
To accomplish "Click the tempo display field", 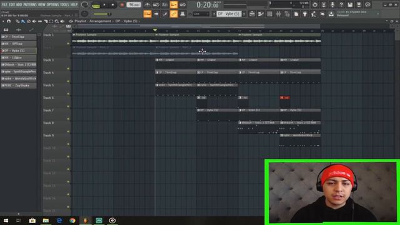I will pos(134,5).
